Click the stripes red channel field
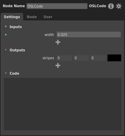 (x=64, y=58)
